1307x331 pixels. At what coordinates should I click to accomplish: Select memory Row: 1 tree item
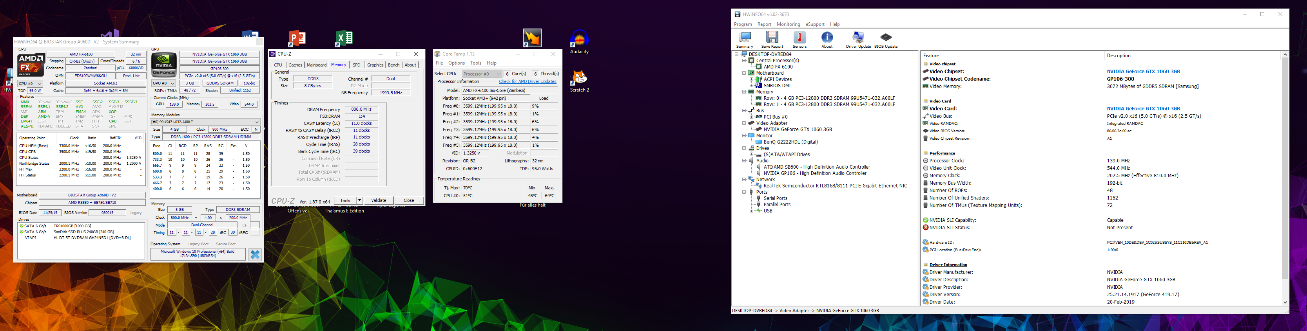tap(829, 104)
